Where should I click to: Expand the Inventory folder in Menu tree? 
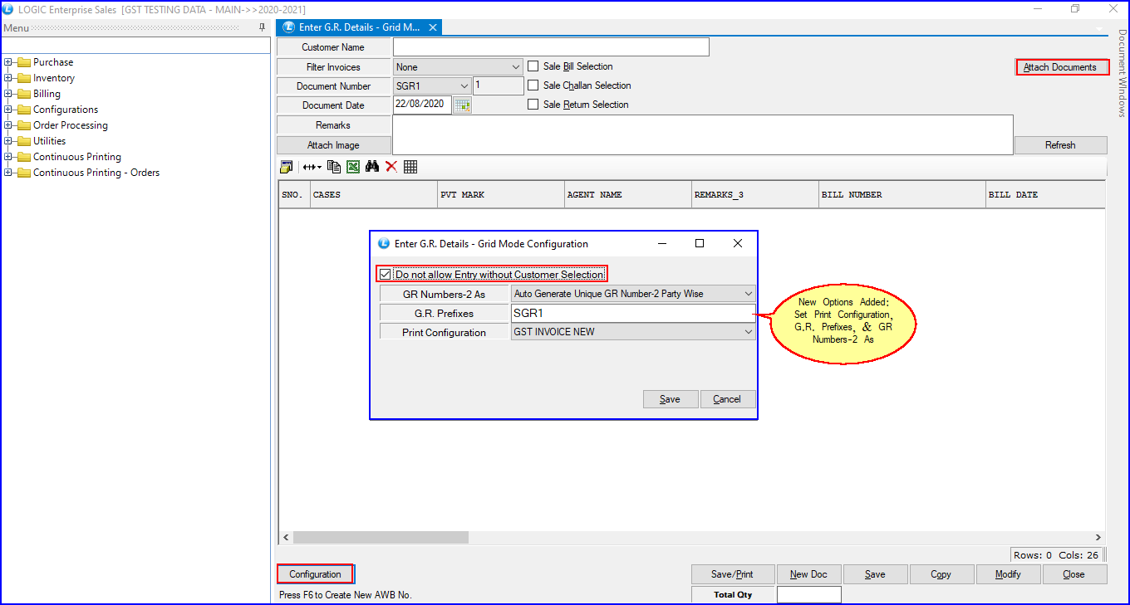click(x=8, y=78)
